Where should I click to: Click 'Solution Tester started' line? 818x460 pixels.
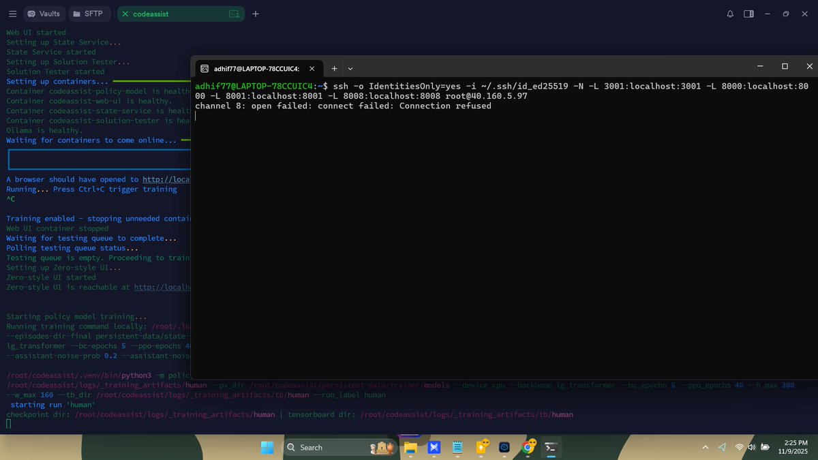coord(55,72)
